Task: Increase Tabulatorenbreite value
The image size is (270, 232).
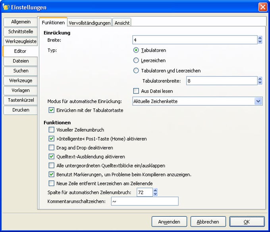Action: click(x=260, y=79)
